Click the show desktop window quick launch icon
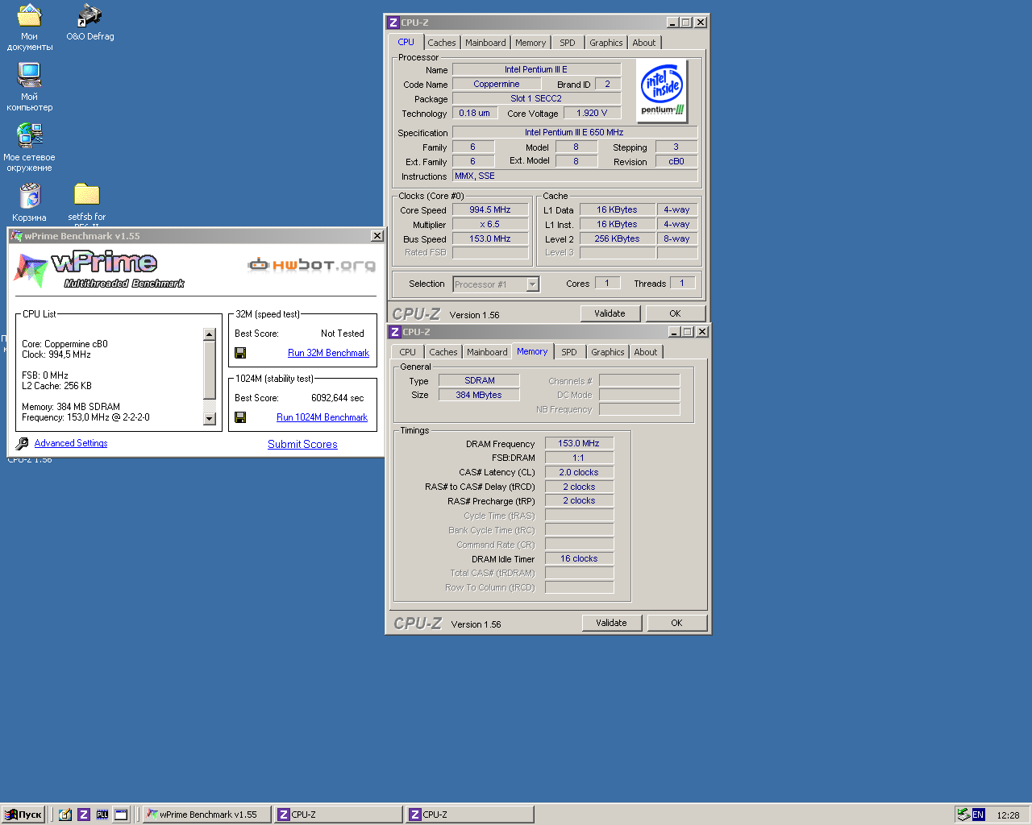 (121, 815)
